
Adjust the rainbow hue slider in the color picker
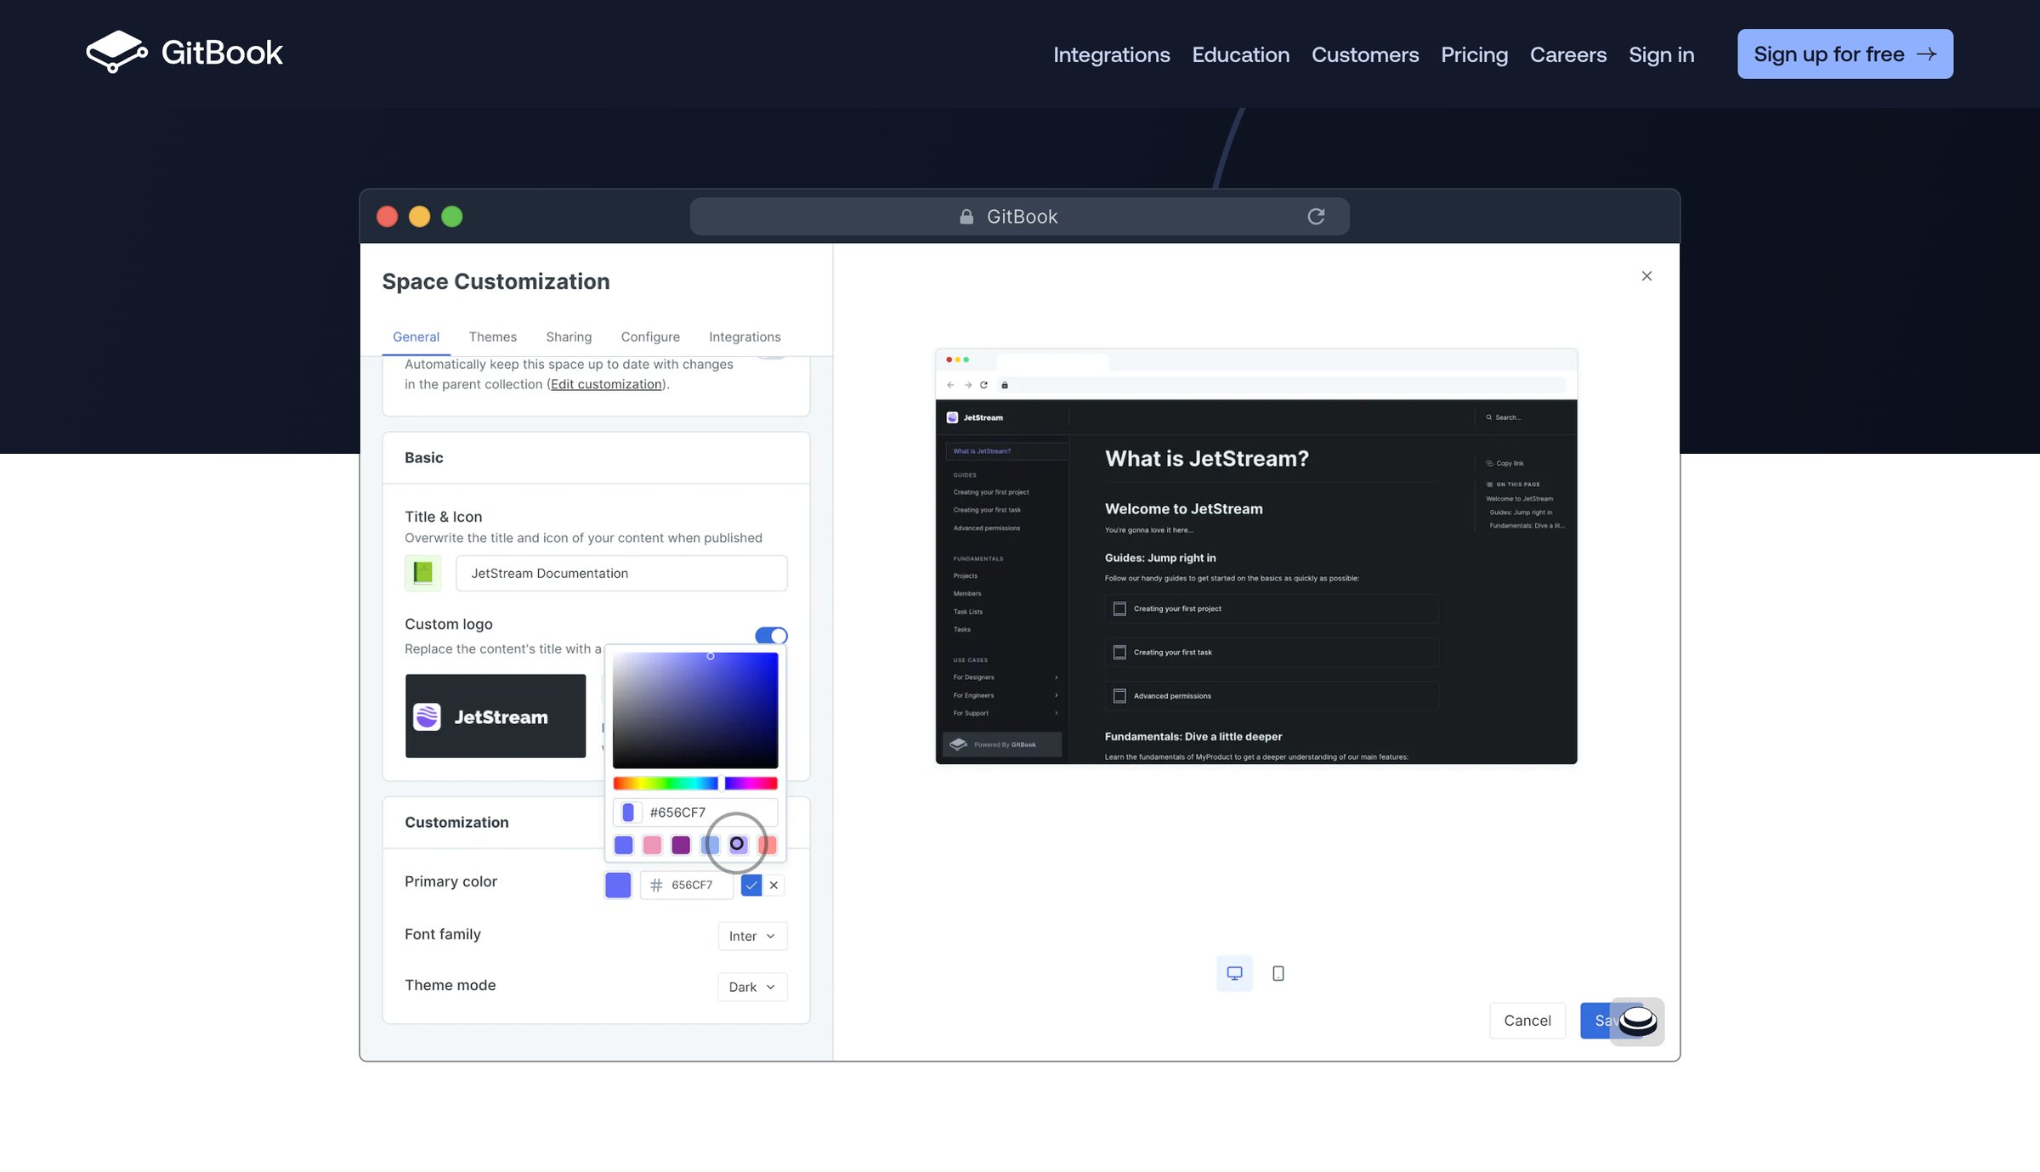click(695, 783)
